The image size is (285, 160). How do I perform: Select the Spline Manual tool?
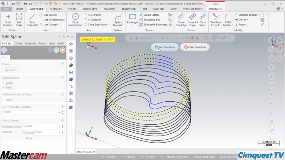point(118,20)
